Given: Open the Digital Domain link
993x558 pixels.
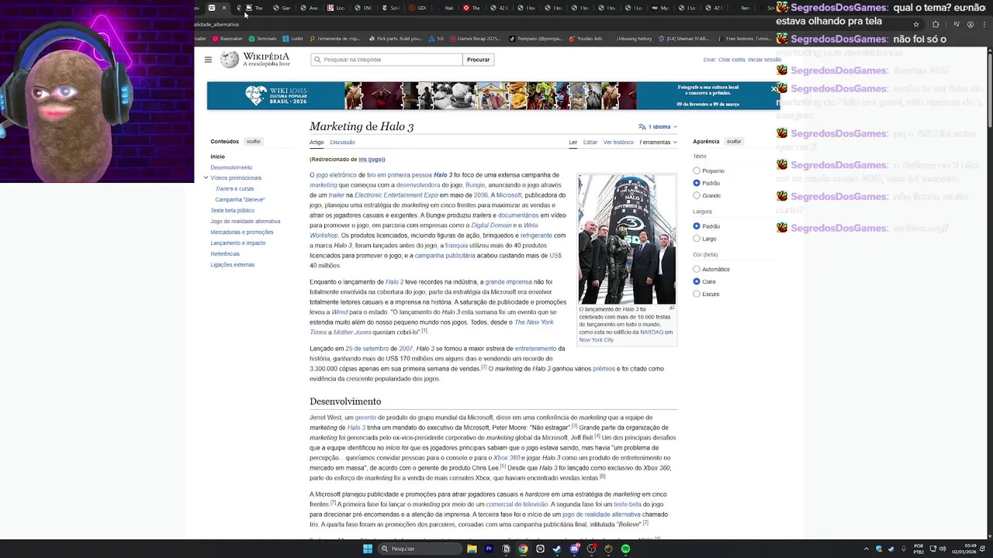Looking at the screenshot, I should point(491,226).
